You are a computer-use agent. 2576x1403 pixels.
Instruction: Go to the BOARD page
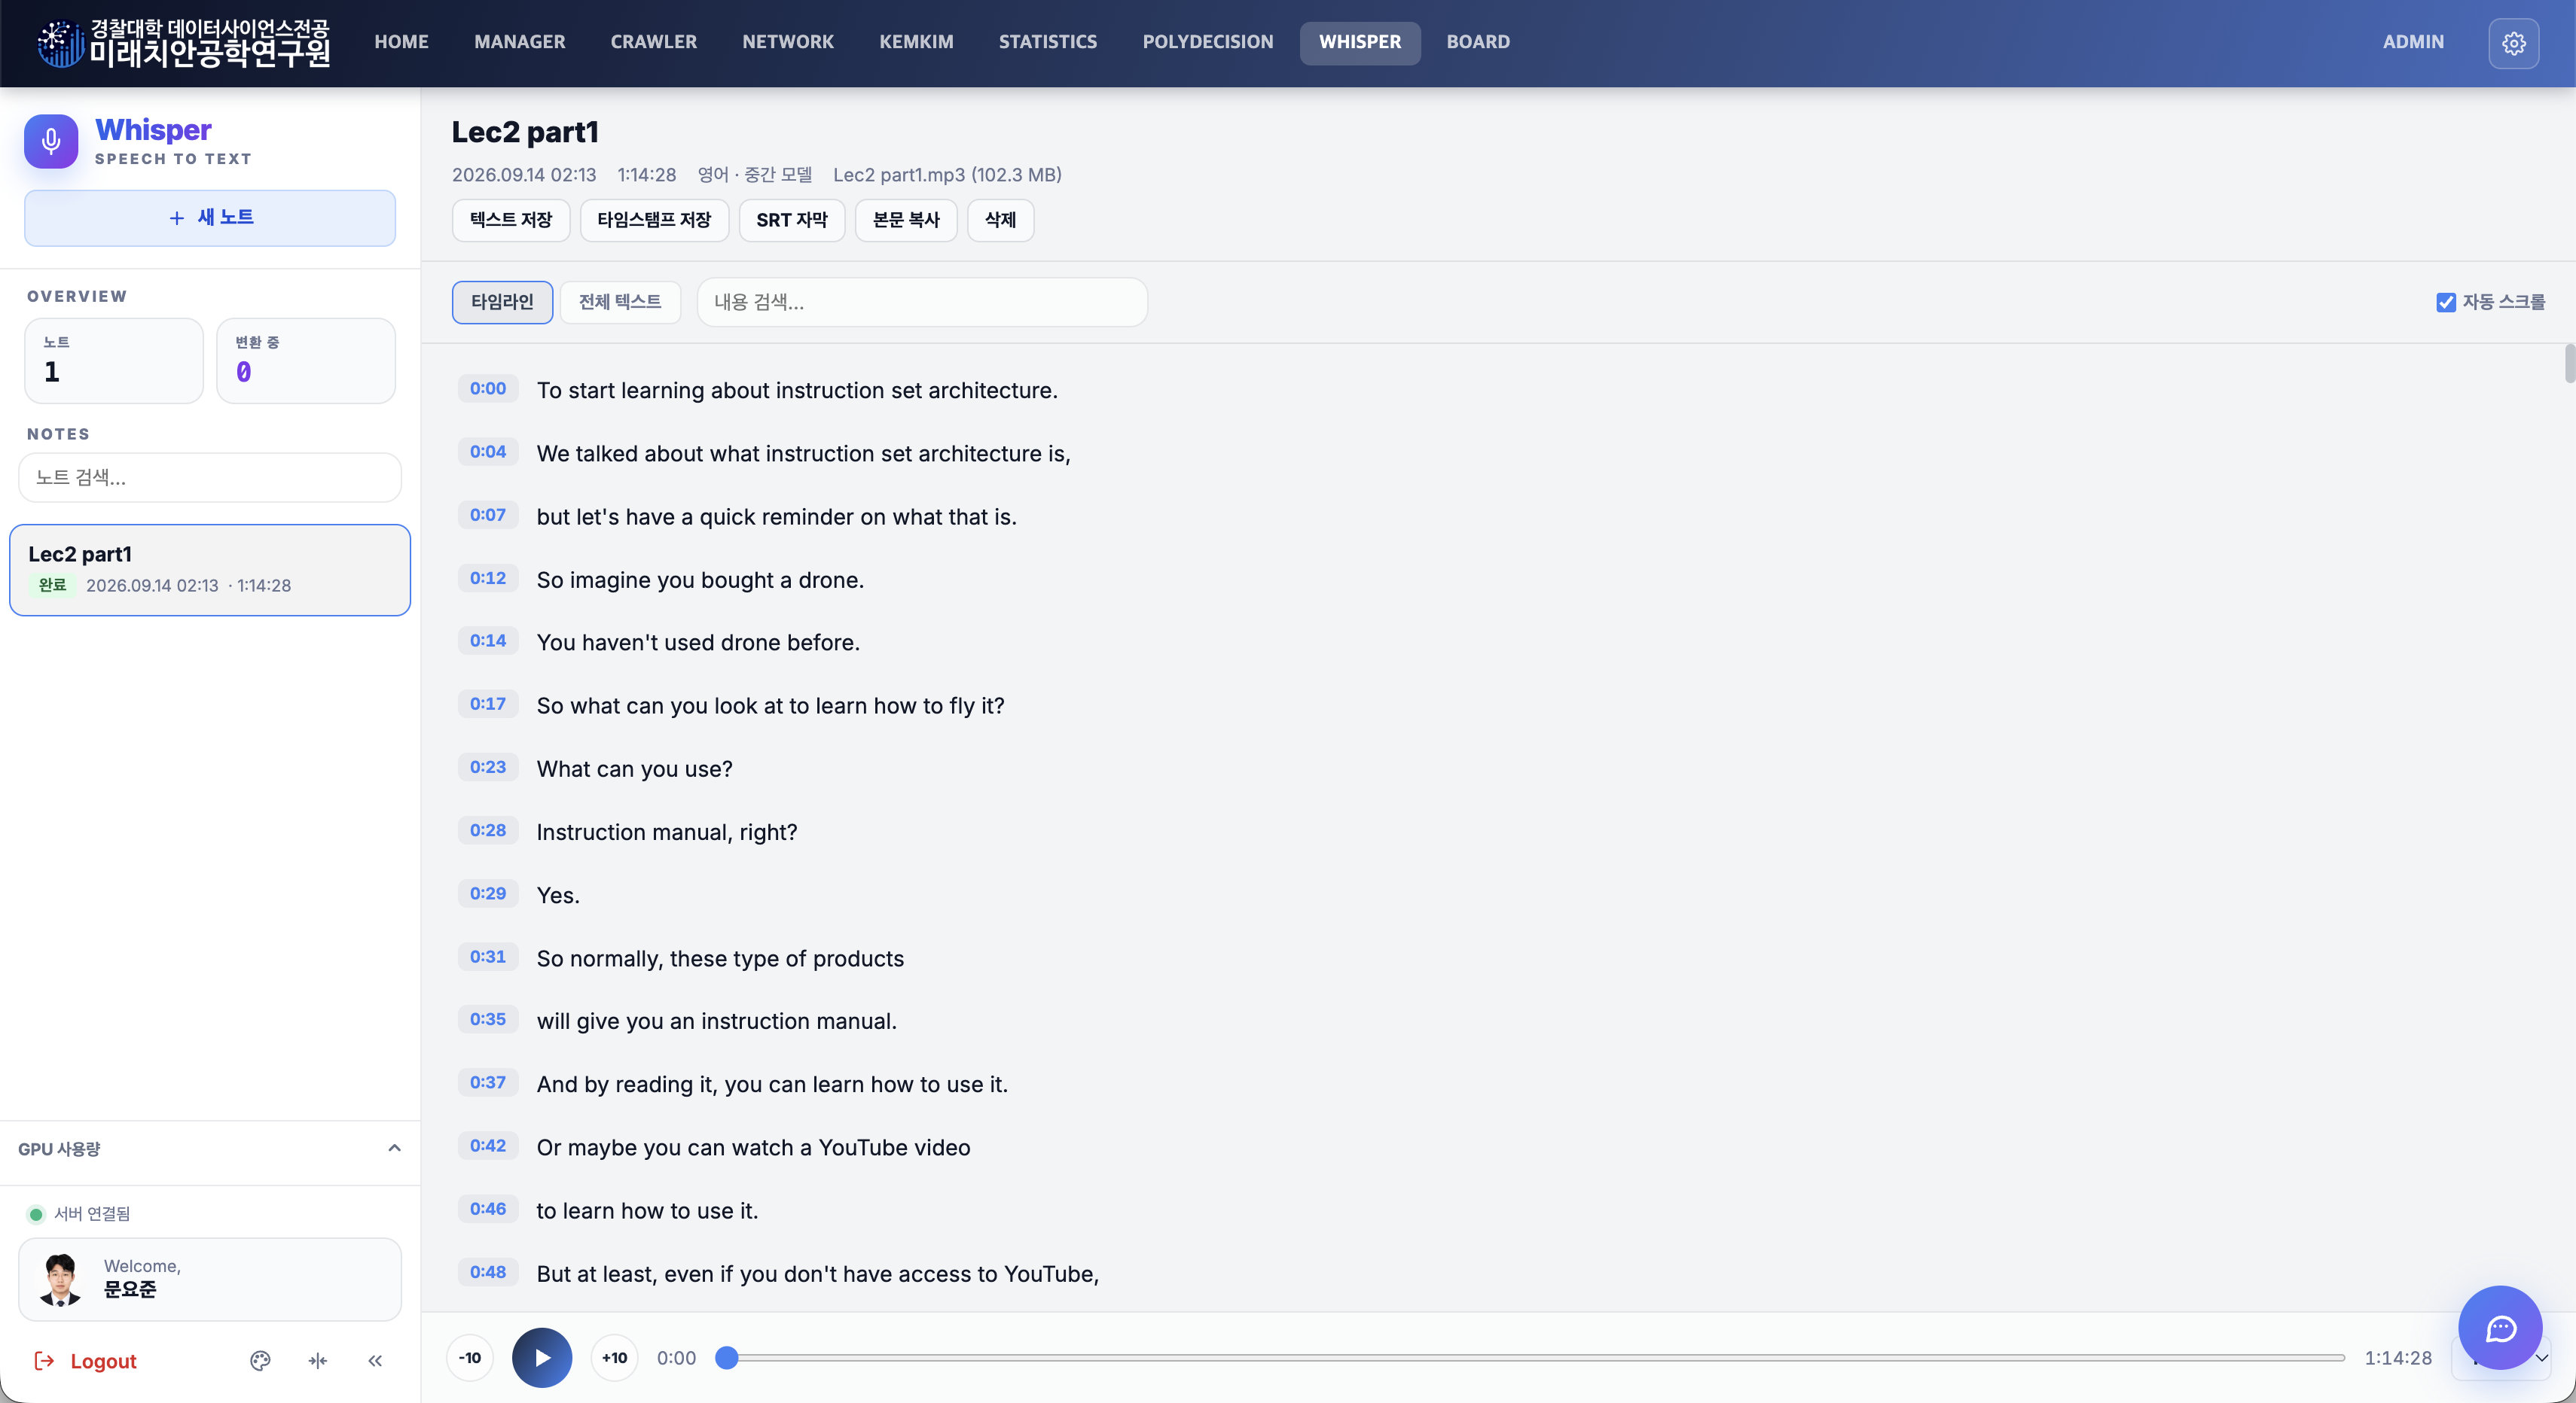pyautogui.click(x=1478, y=42)
